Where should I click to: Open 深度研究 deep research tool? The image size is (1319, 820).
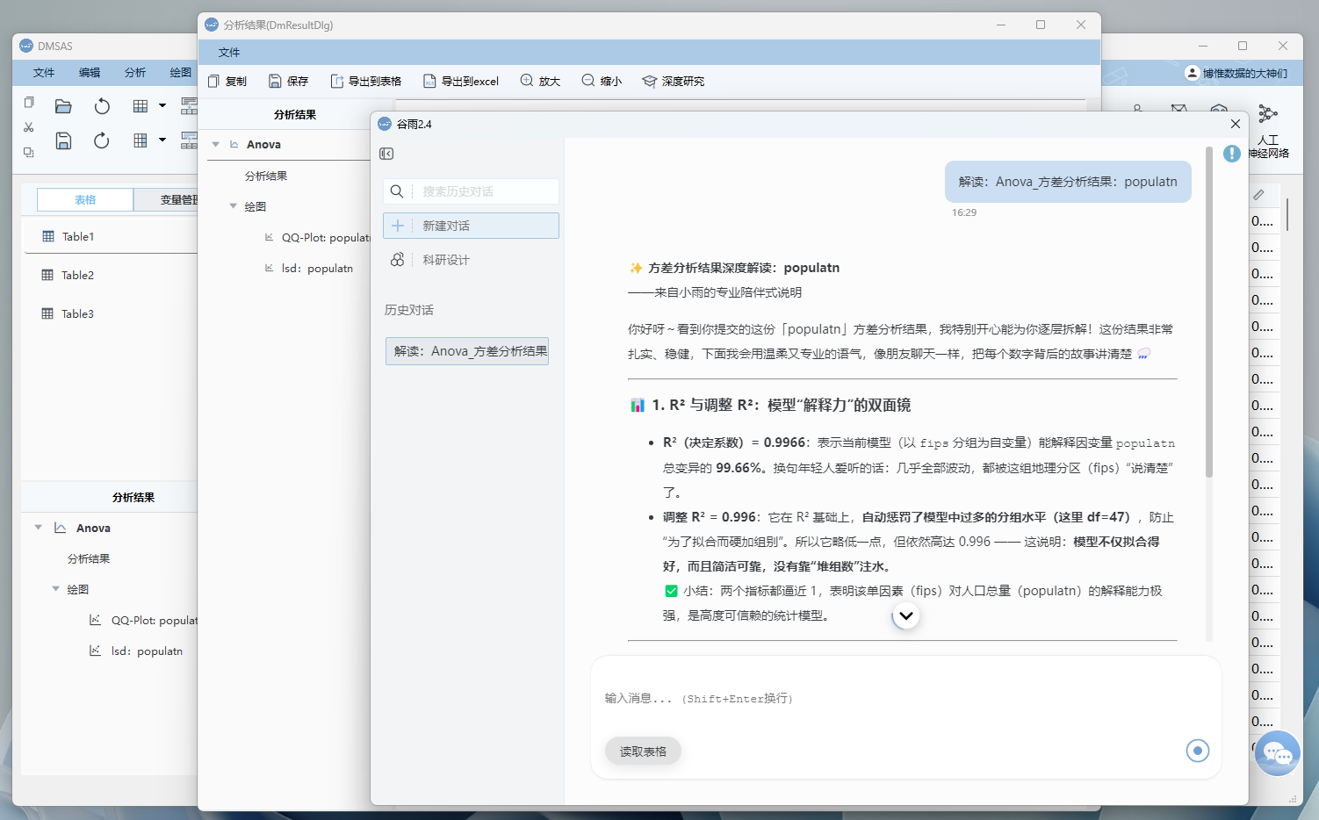673,81
